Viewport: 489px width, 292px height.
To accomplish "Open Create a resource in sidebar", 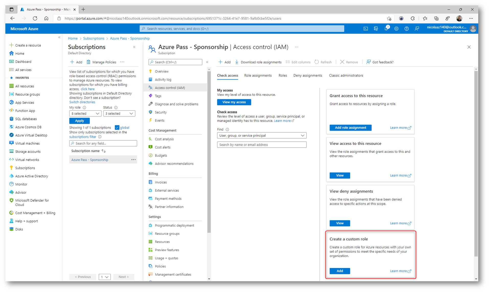I will point(25,45).
